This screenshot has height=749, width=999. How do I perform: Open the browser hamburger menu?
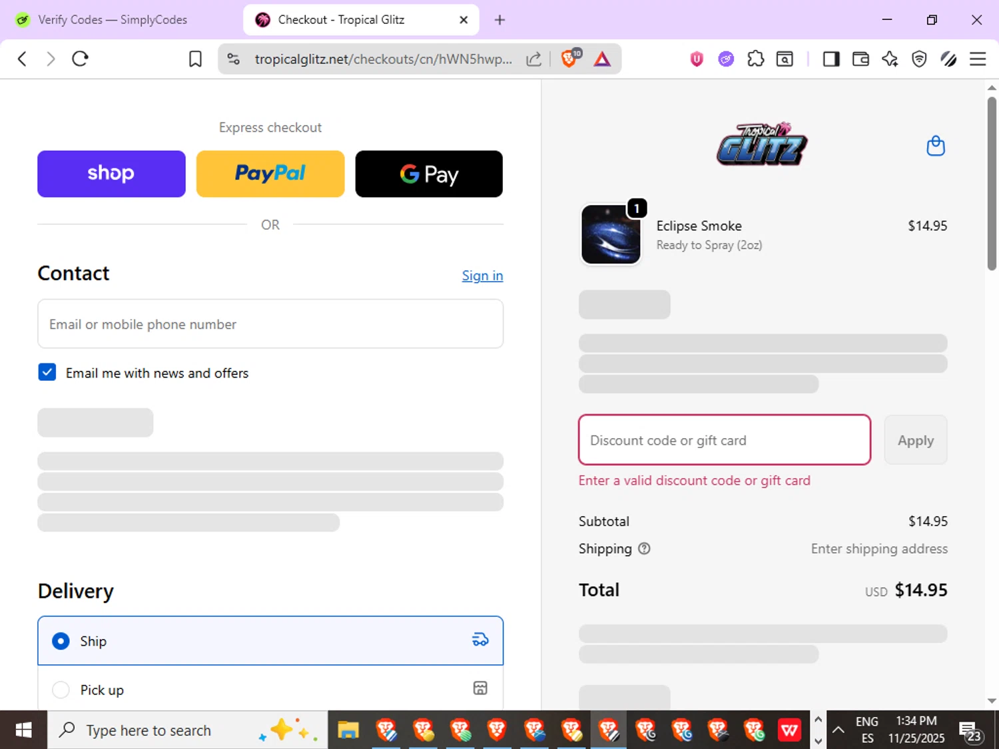[x=978, y=59]
